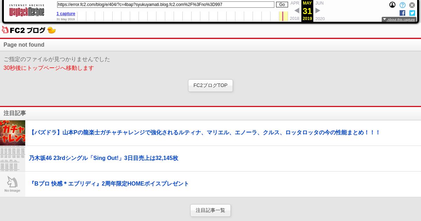Image resolution: width=421 pixels, height=221 pixels.
Task: Open the 乃木坂46 Sing Out! article link
Action: 103,158
